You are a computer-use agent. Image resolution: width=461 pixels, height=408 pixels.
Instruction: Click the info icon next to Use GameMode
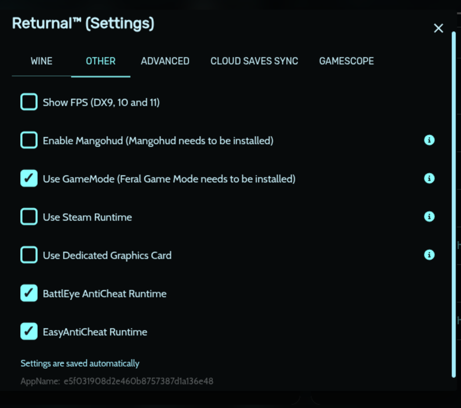pos(429,178)
